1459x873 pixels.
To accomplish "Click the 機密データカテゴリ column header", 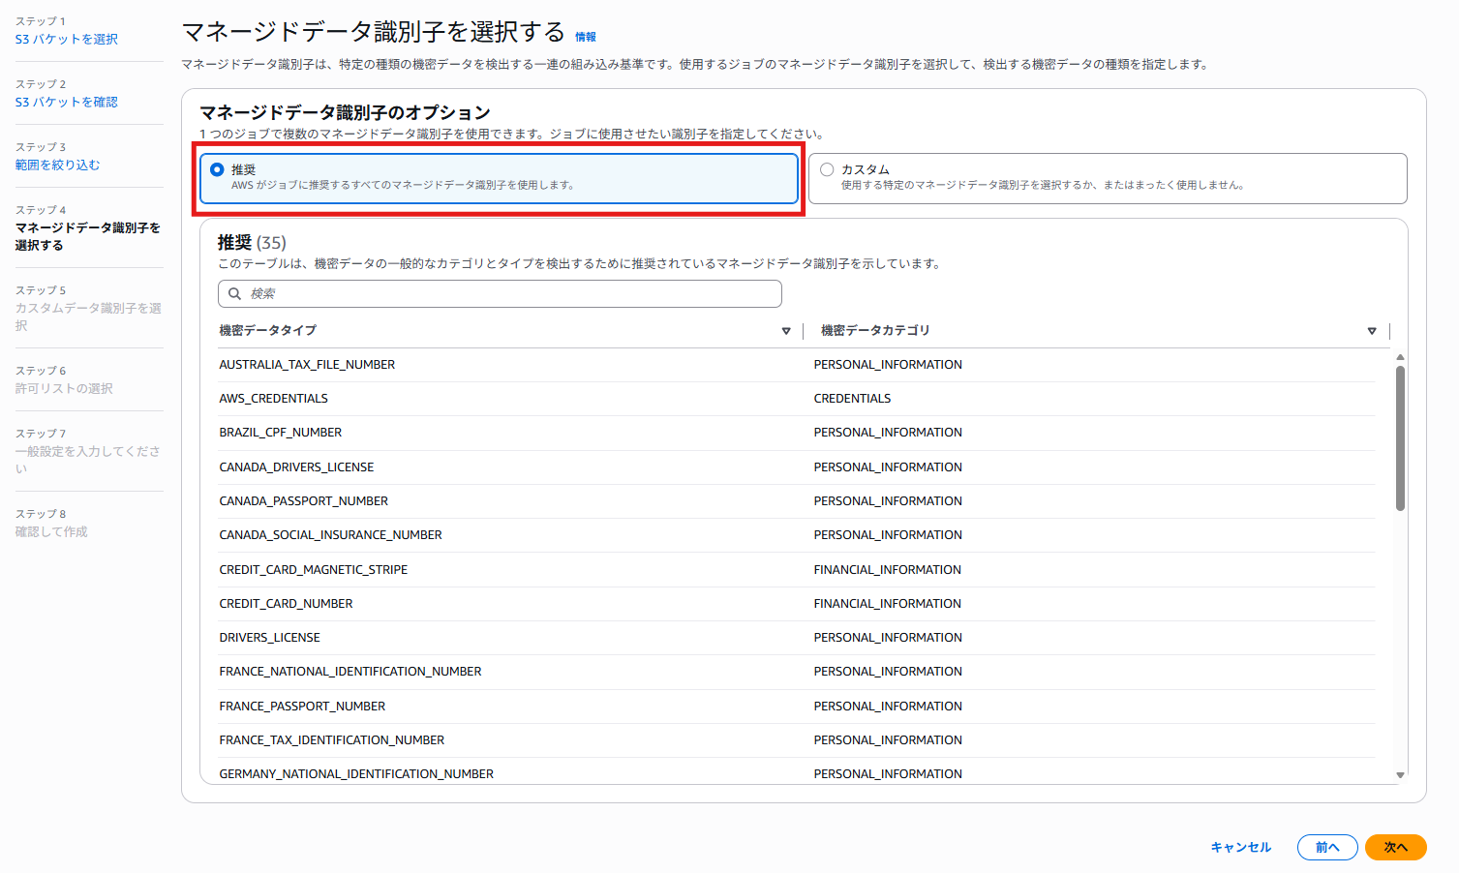I will (875, 331).
